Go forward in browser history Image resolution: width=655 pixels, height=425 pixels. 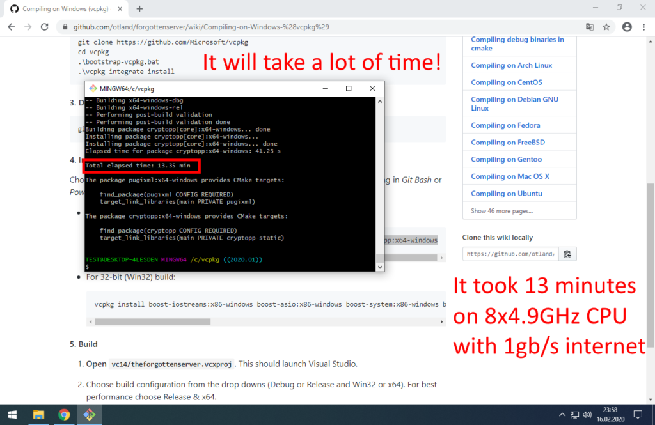(28, 27)
